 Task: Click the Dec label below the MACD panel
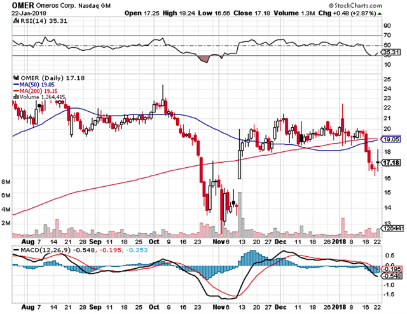(x=280, y=307)
